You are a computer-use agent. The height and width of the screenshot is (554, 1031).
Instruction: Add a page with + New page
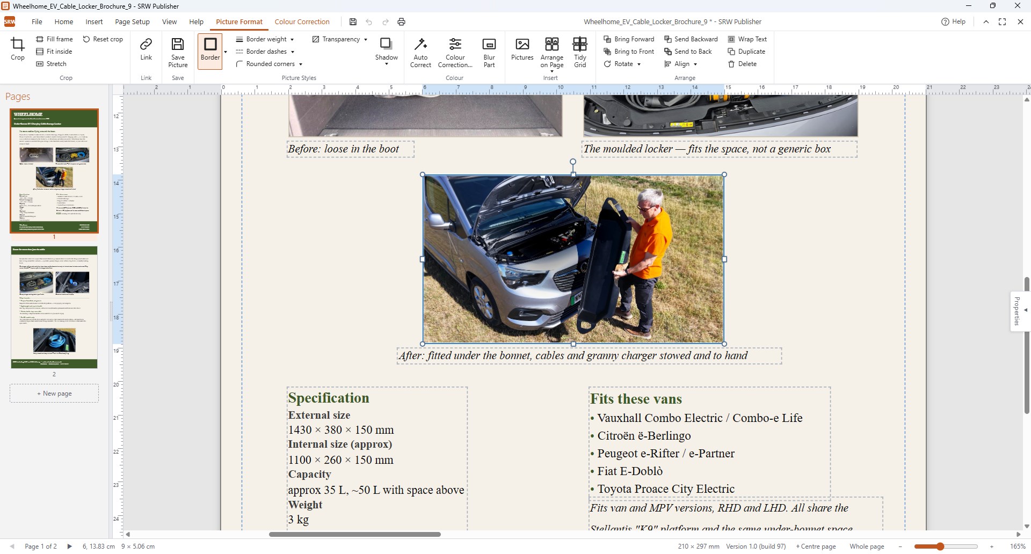(54, 393)
